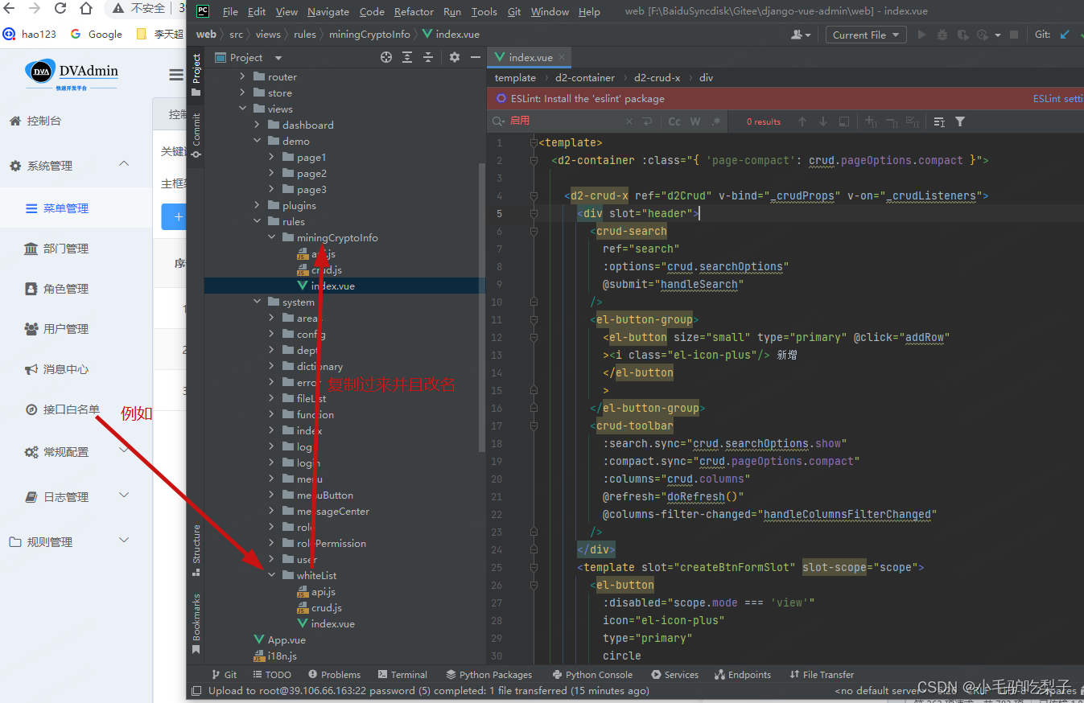Expand the dashboard folder
This screenshot has width=1084, height=703.
click(257, 125)
